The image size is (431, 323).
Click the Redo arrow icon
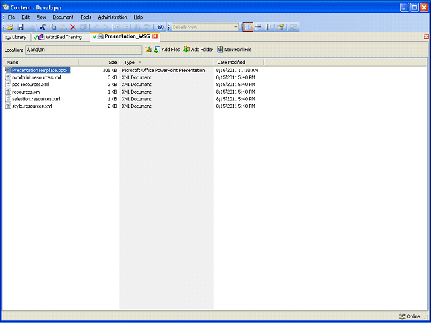coord(106,27)
